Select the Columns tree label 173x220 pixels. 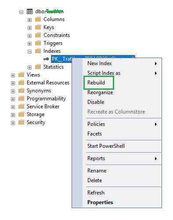click(x=54, y=19)
